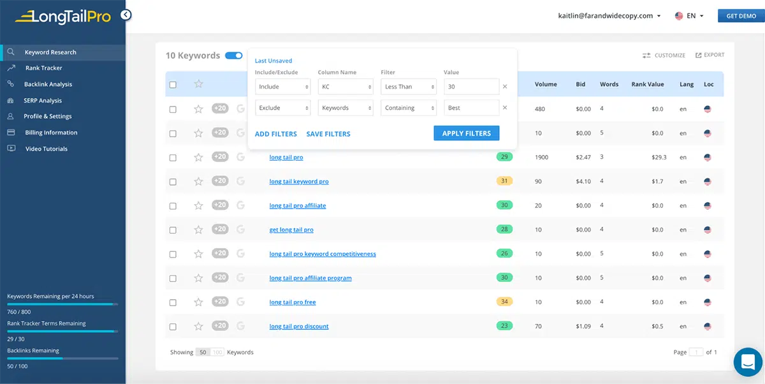Go to Keyword Research in the sidebar

[x=50, y=52]
